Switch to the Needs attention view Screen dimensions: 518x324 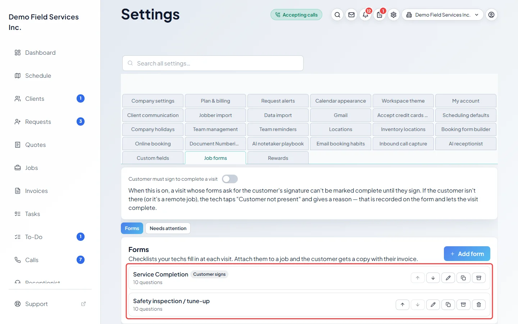pyautogui.click(x=168, y=228)
